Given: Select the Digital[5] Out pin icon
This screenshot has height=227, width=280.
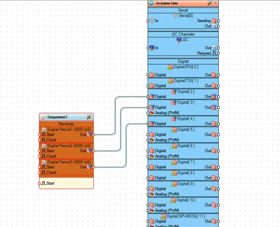Looking at the screenshot, I should [x=214, y=135].
